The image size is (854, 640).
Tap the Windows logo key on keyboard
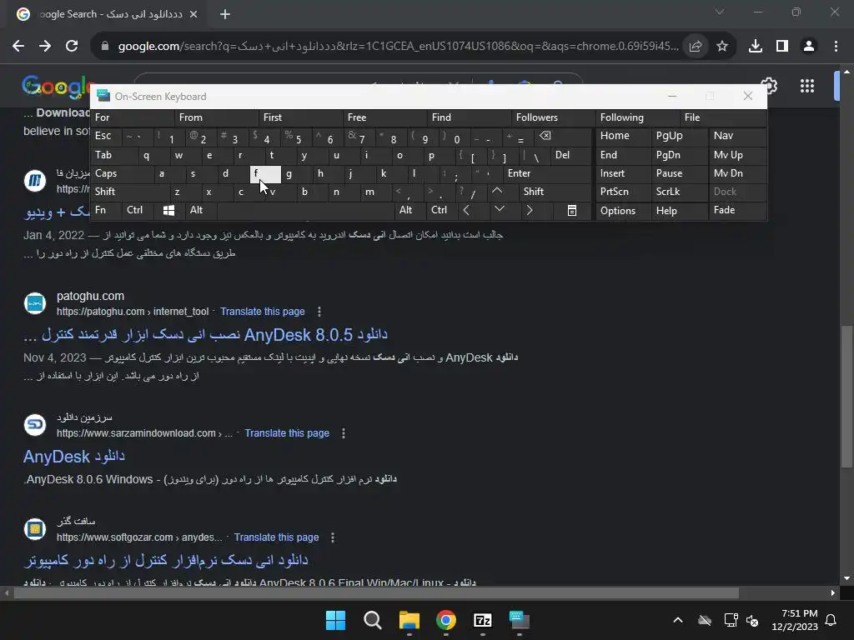point(168,211)
